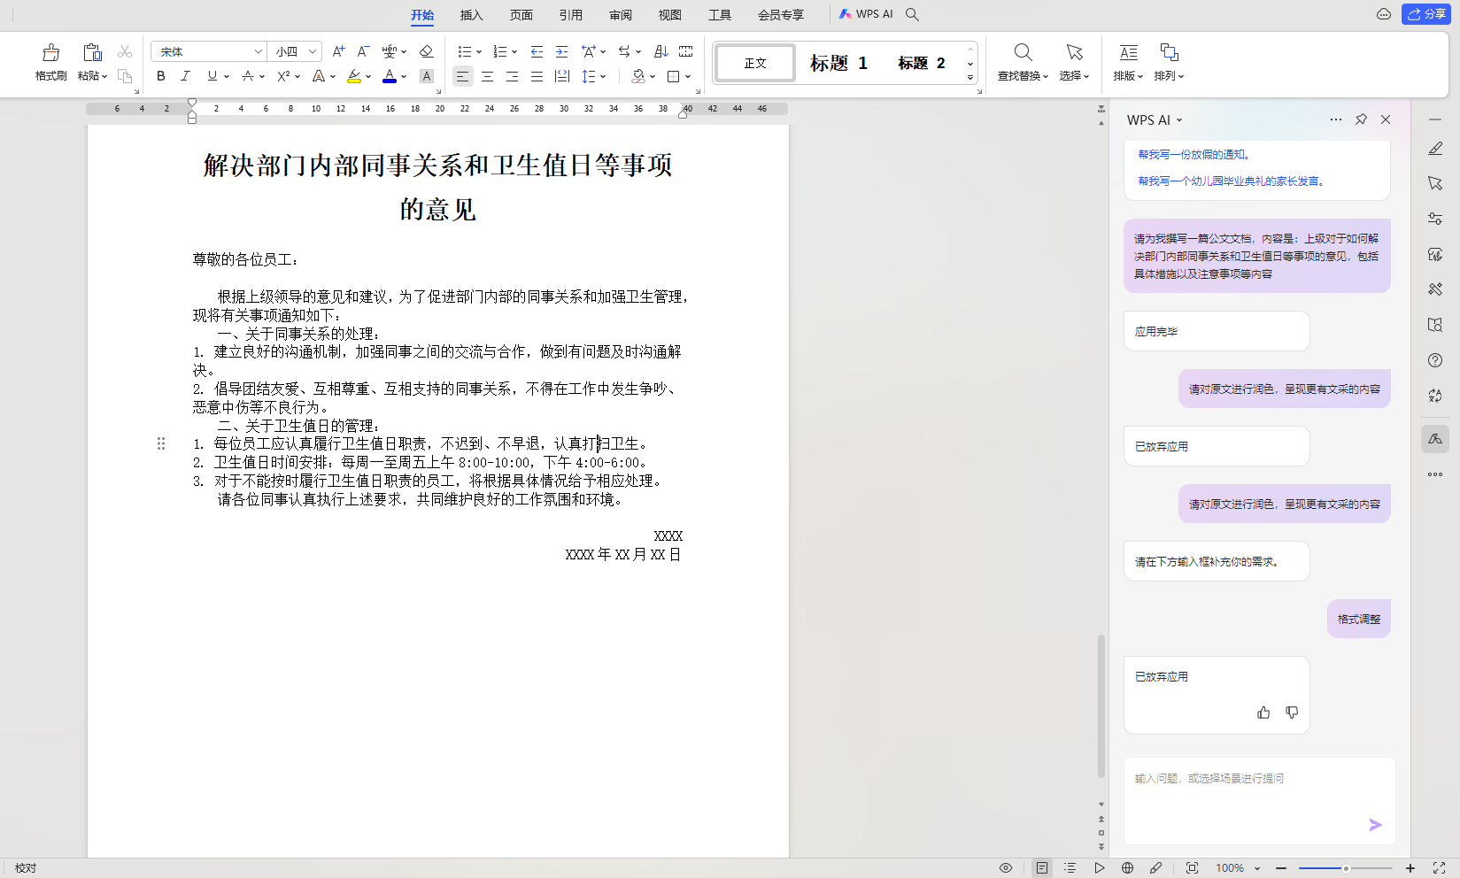Decrease font size with the A- icon
Screen dimensions: 1460x878
click(x=363, y=52)
